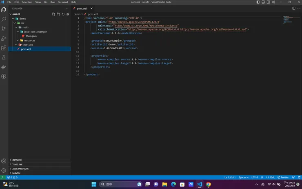302x189 pixels.
Task: Open Run and Debug view
Action: tap(4, 38)
